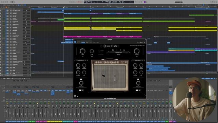Select the cabinet speaker section icon

pyautogui.click(x=112, y=46)
